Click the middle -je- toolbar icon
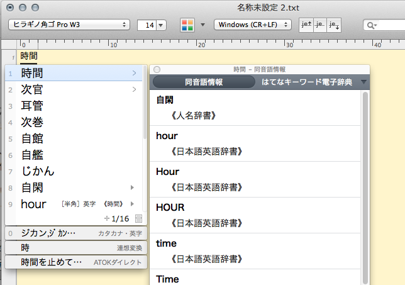 pos(320,25)
